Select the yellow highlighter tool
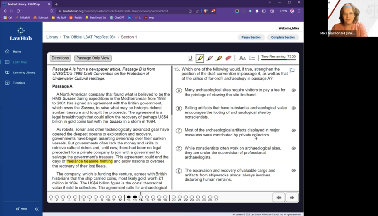The image size is (378, 216). click(x=200, y=58)
